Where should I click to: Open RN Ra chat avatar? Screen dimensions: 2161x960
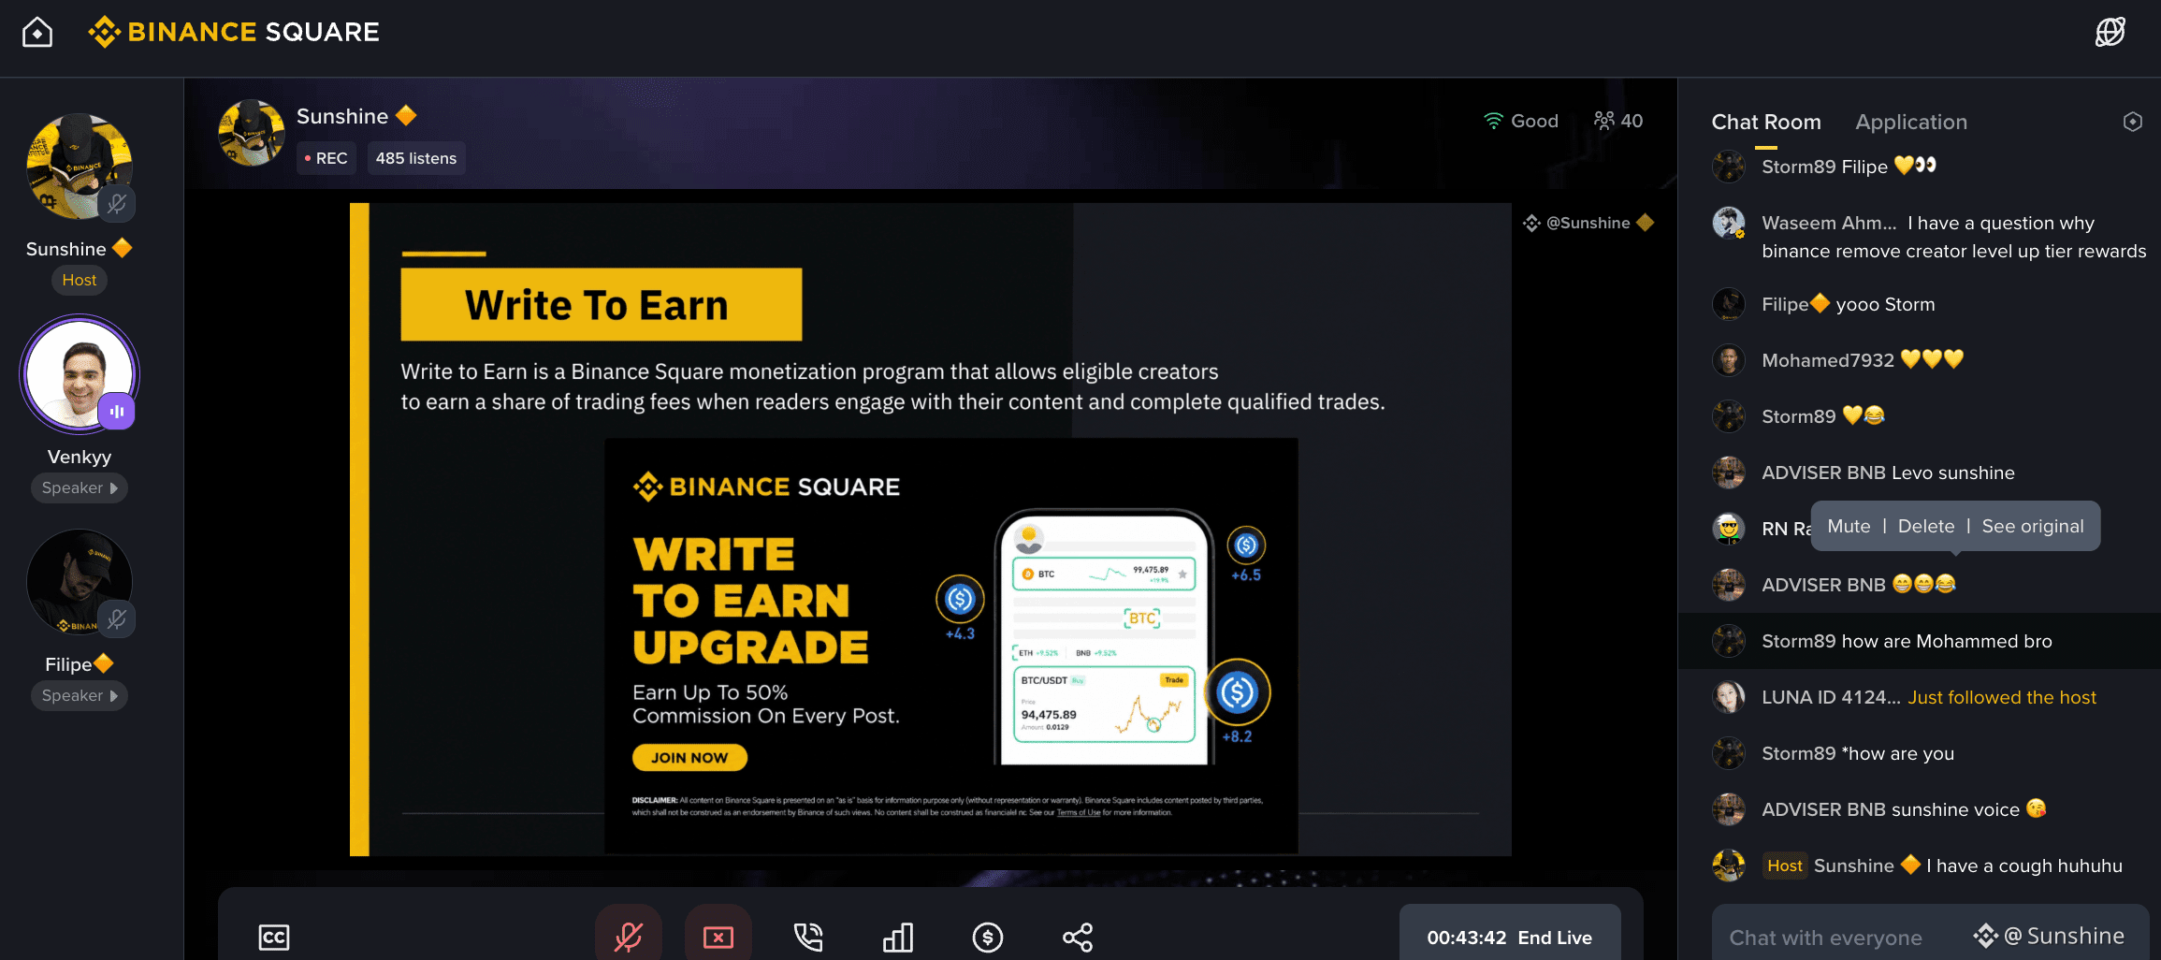coord(1729,529)
